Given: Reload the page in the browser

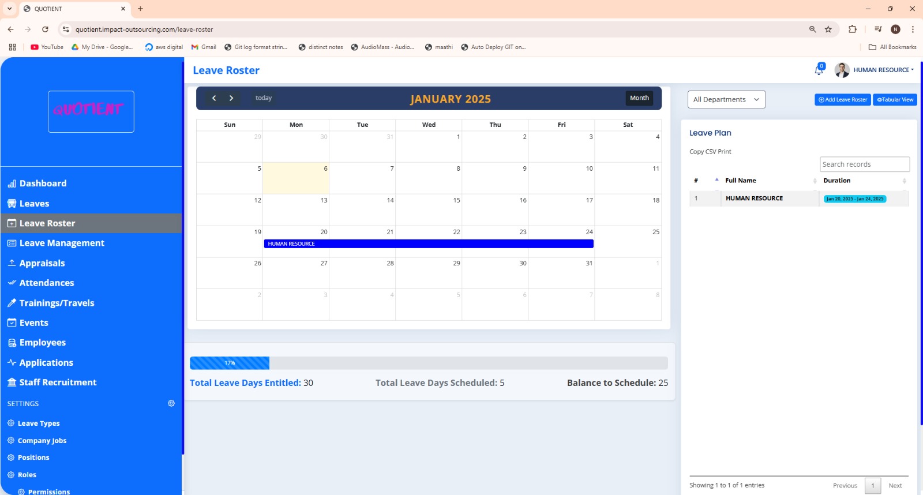Looking at the screenshot, I should point(45,29).
